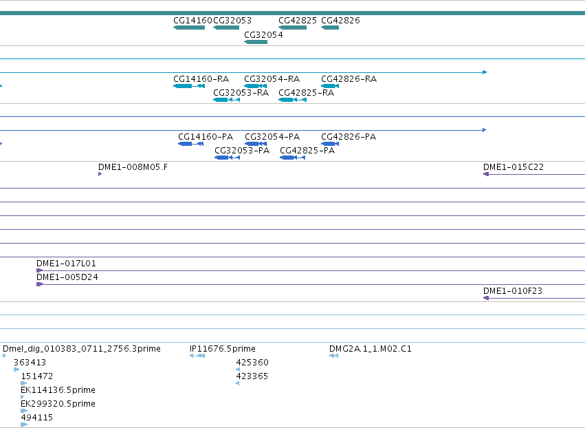Select the CG32053 gene glyph

coord(226,28)
